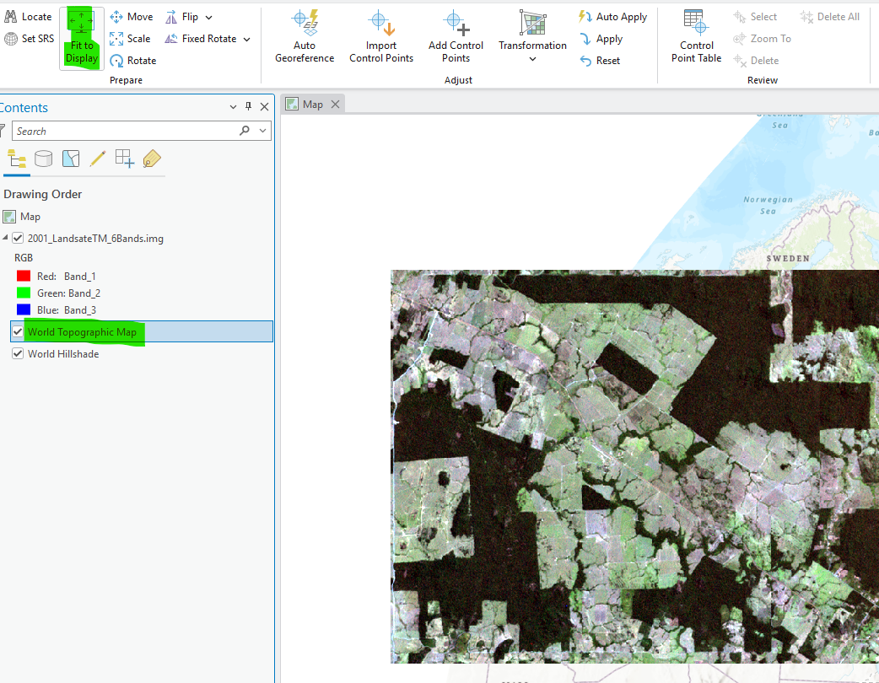Screen dimensions: 879x683
Task: Click the Fit to Display button
Action: 81,38
